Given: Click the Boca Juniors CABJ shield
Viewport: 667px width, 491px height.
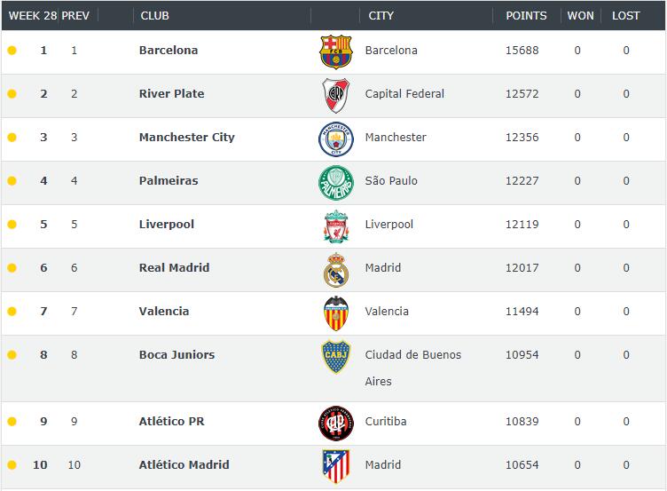Looking at the screenshot, I should pyautogui.click(x=335, y=356).
